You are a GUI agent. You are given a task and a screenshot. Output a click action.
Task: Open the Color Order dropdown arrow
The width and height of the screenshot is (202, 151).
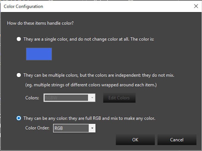tap(92, 128)
